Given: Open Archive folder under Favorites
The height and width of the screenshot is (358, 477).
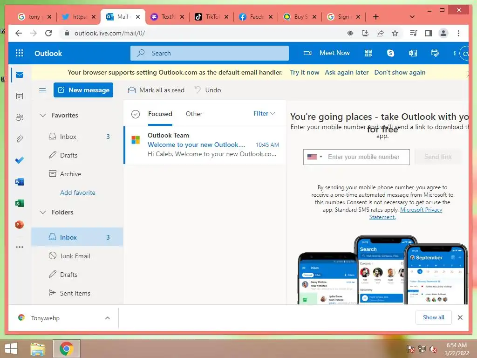Looking at the screenshot, I should click(77, 174).
